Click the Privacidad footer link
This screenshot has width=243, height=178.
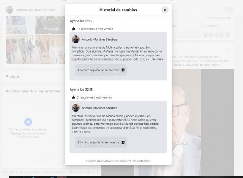tap(8, 172)
